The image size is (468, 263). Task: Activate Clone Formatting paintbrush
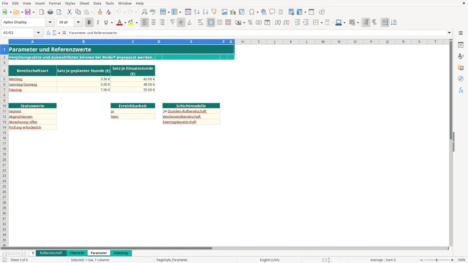[x=100, y=12]
